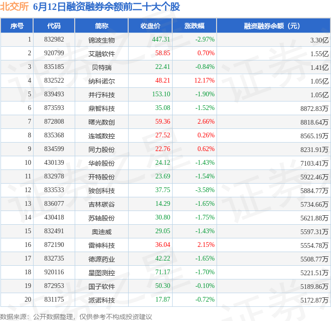The image size is (331, 321).
Task: Click the 涨跌幅 column header
Action: (194, 25)
